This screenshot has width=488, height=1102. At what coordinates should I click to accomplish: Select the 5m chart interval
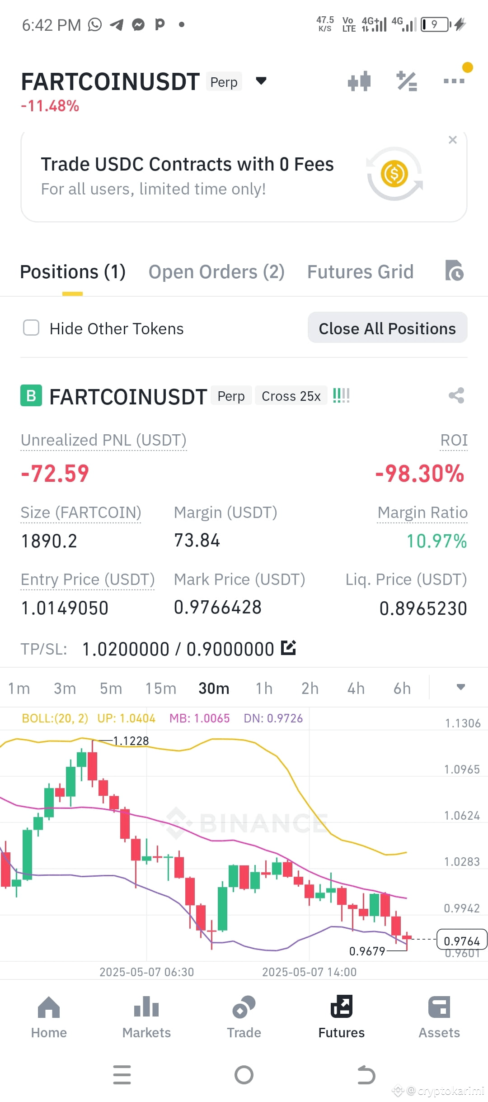(x=111, y=689)
